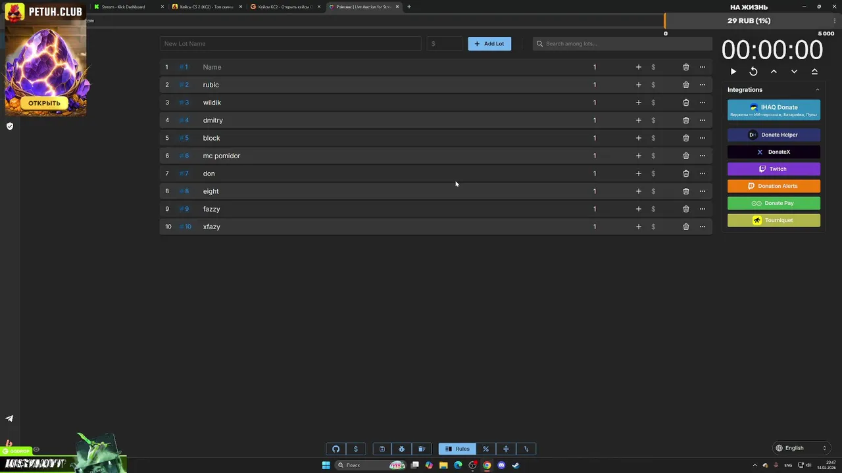This screenshot has width=842, height=473.
Task: Click save icon in bottom toolbar
Action: (x=382, y=449)
